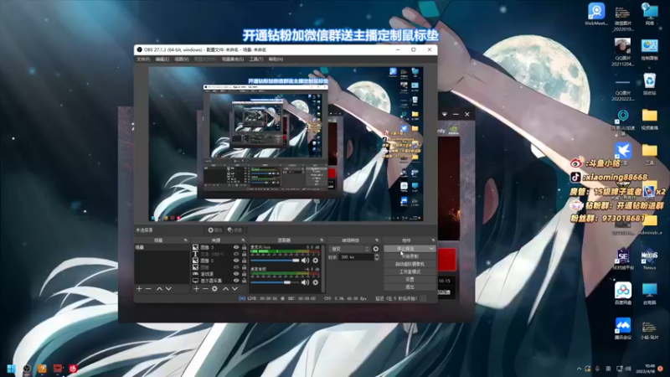Image resolution: width=670 pixels, height=377 pixels.
Task: Mute the 桌面音频 channel speaker icon
Action: (x=305, y=282)
